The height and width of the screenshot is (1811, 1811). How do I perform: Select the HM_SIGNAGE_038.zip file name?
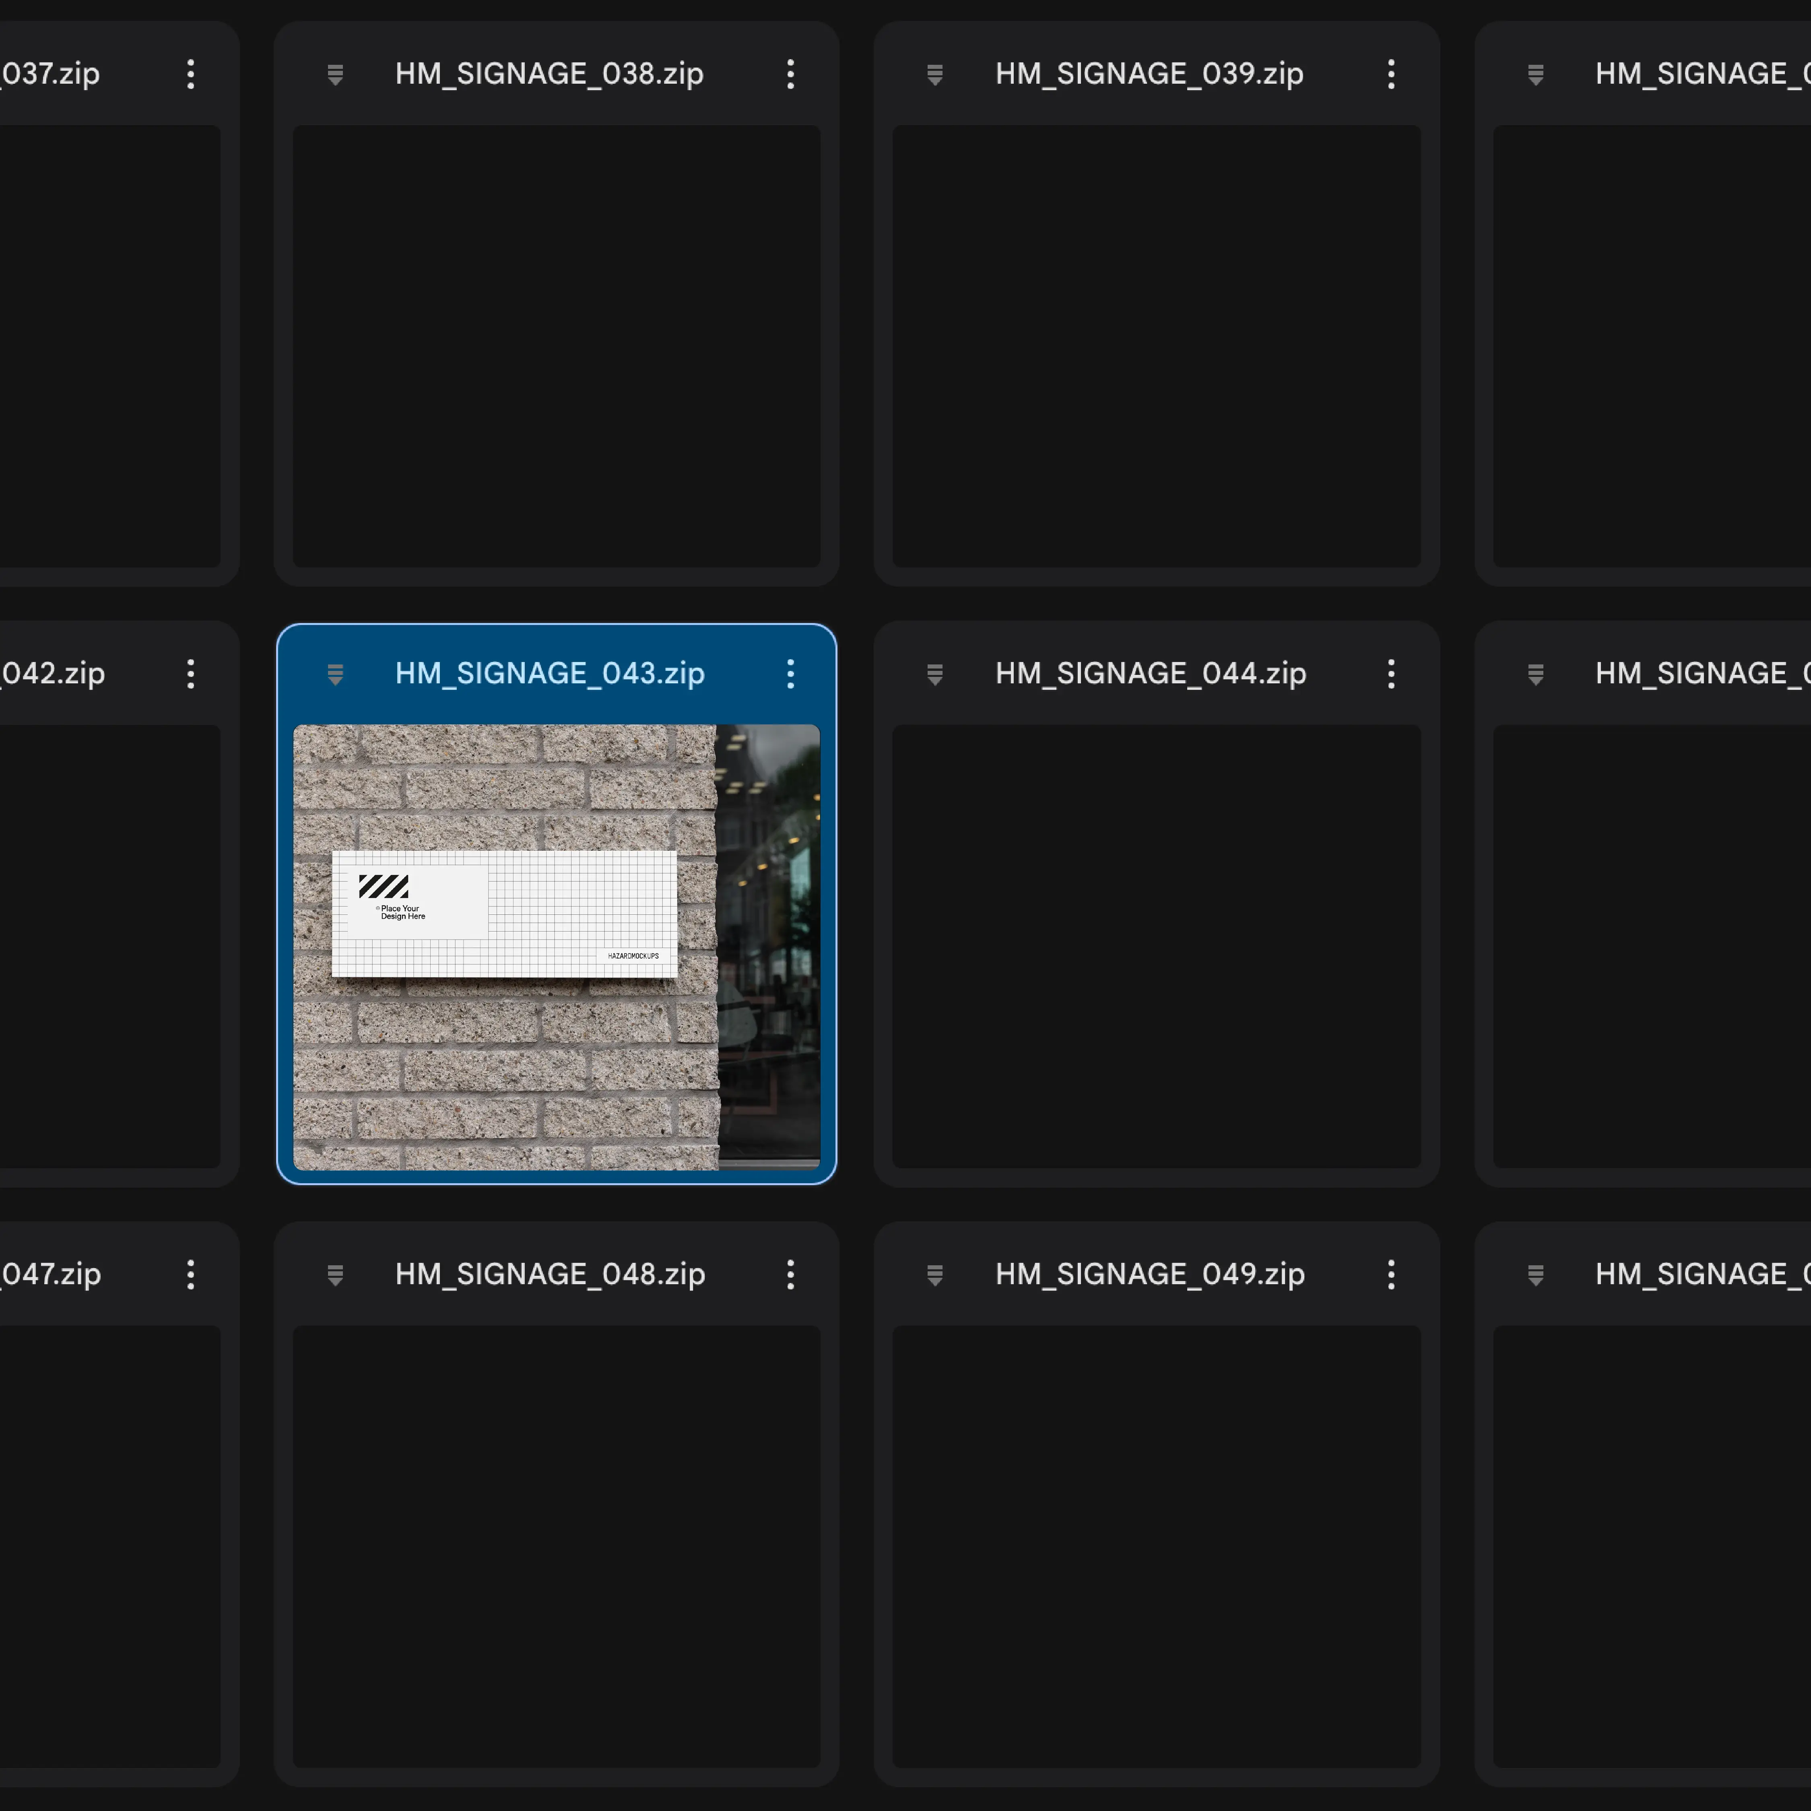tap(549, 74)
